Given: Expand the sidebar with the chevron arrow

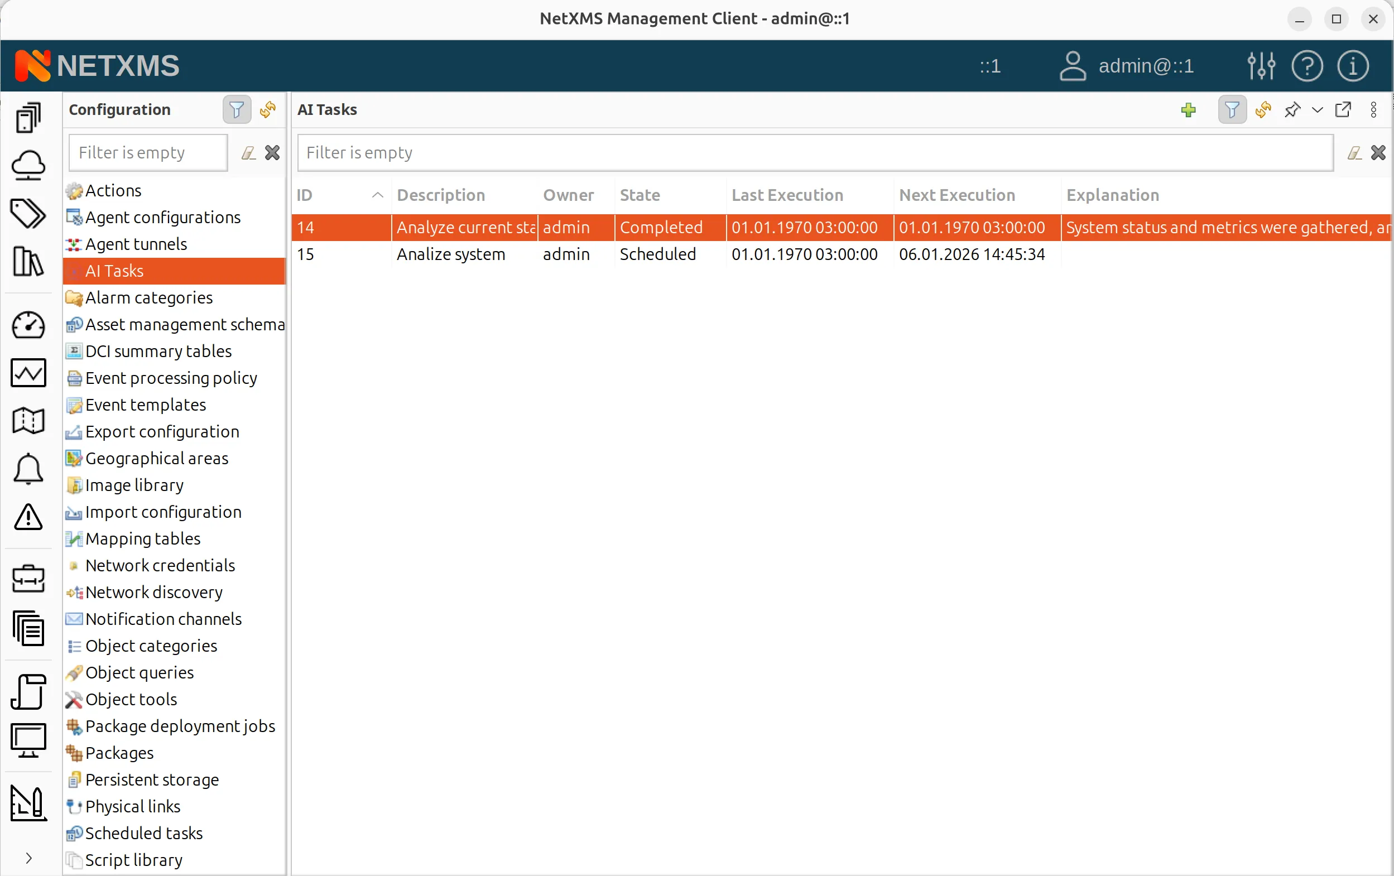Looking at the screenshot, I should pos(28,859).
